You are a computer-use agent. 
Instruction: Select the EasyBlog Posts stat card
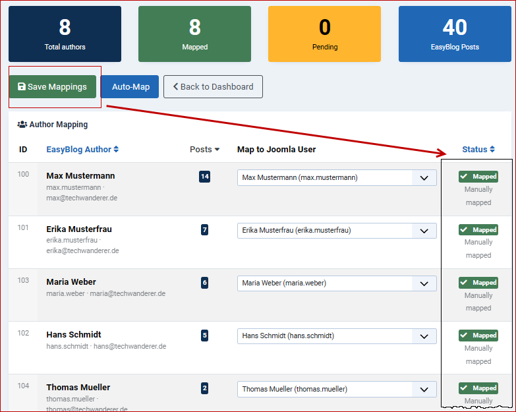pos(455,34)
